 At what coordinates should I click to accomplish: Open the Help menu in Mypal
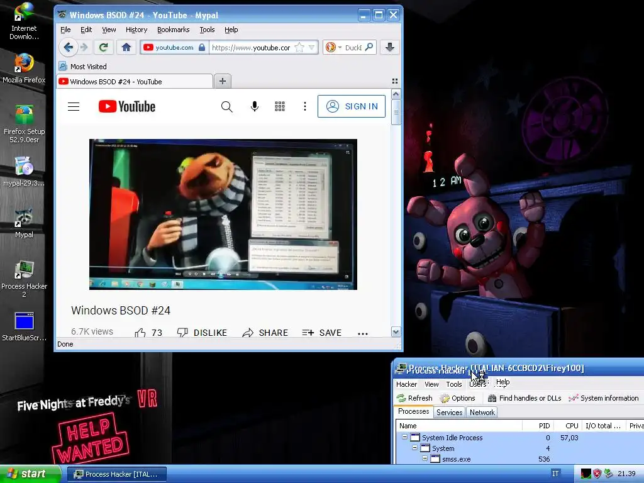point(231,30)
